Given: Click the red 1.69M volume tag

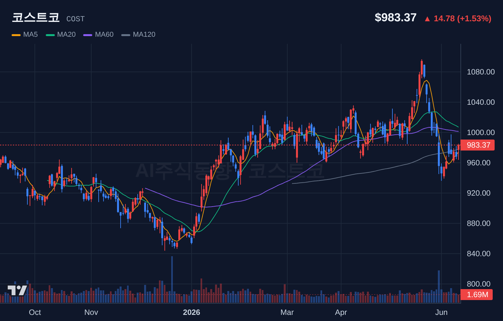Looking at the screenshot, I should [477, 295].
